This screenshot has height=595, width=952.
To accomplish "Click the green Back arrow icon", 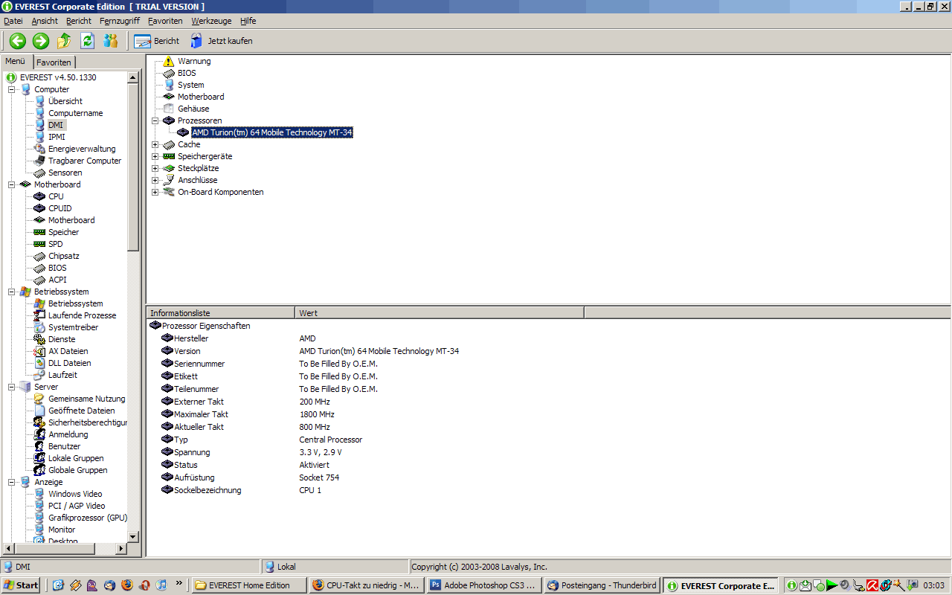I will click(18, 41).
